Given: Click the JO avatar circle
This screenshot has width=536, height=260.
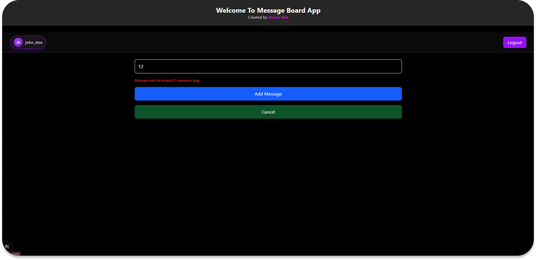Looking at the screenshot, I should click(18, 43).
